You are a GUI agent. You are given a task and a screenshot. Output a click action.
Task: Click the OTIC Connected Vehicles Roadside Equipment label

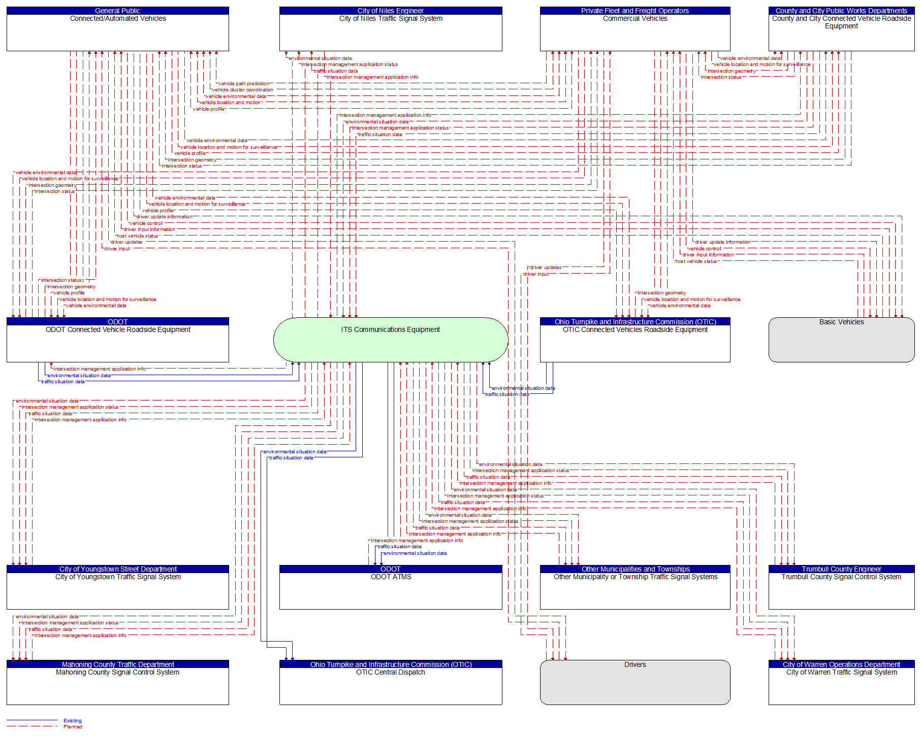coord(635,330)
